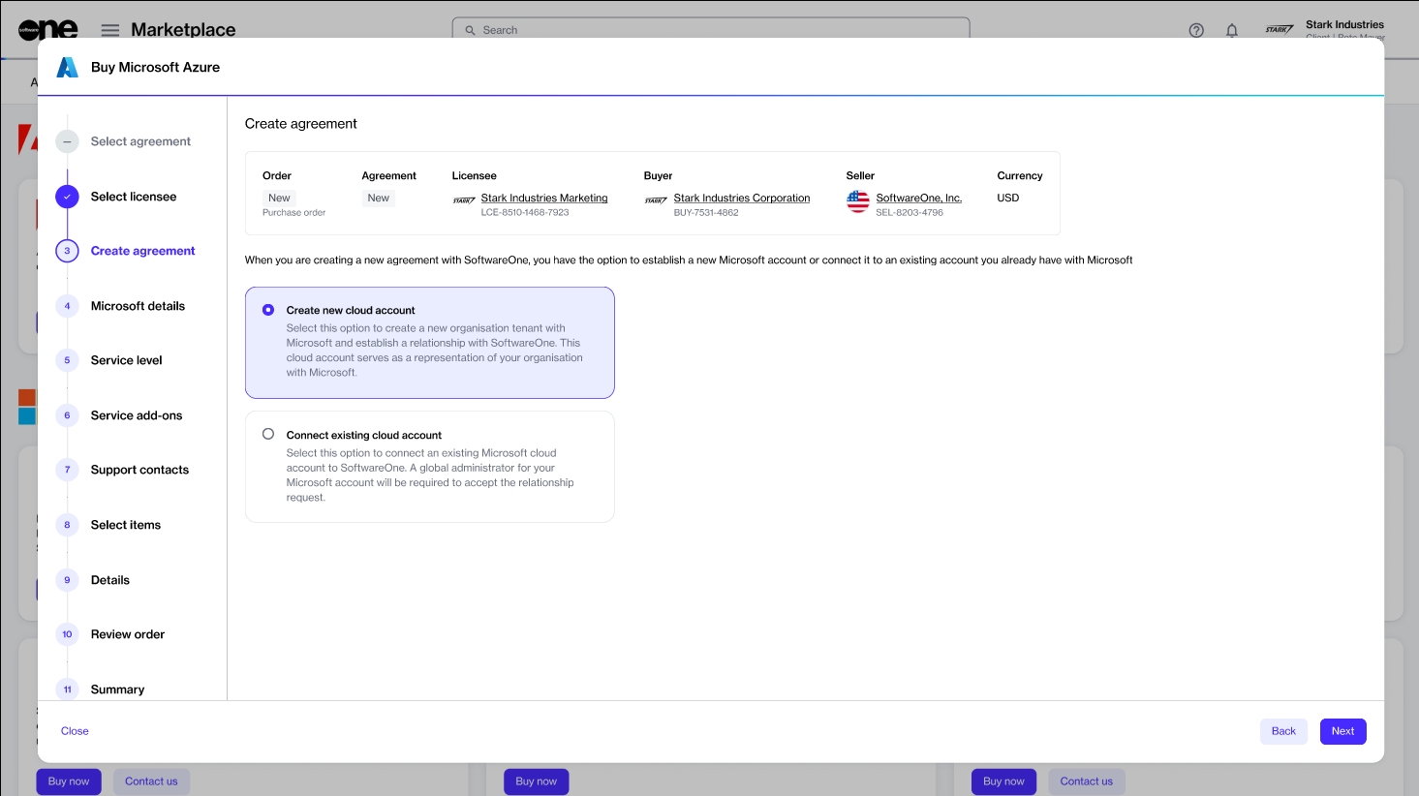The height and width of the screenshot is (796, 1419).
Task: Go to the Microsoft details step
Action: [x=138, y=306]
